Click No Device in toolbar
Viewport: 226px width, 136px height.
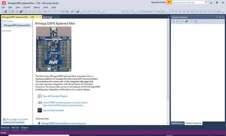tap(146, 12)
